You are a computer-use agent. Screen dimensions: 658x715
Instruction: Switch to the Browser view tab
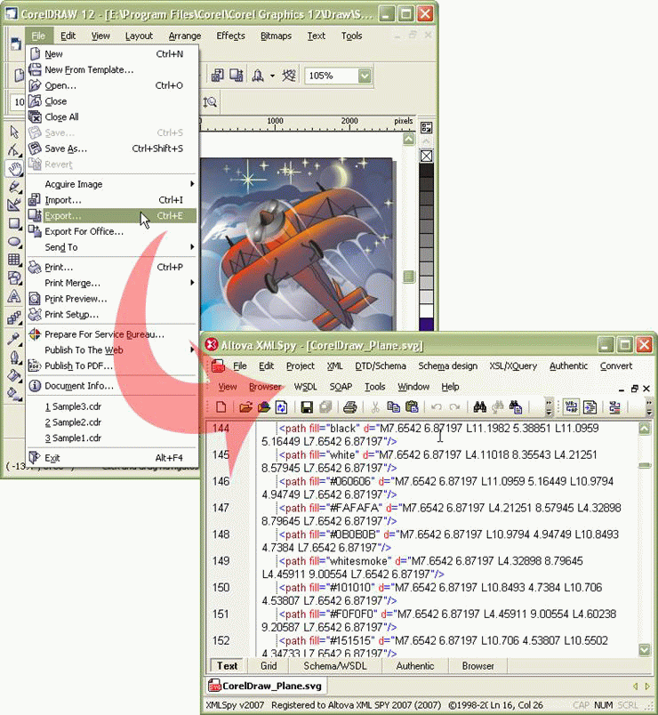pos(477,666)
